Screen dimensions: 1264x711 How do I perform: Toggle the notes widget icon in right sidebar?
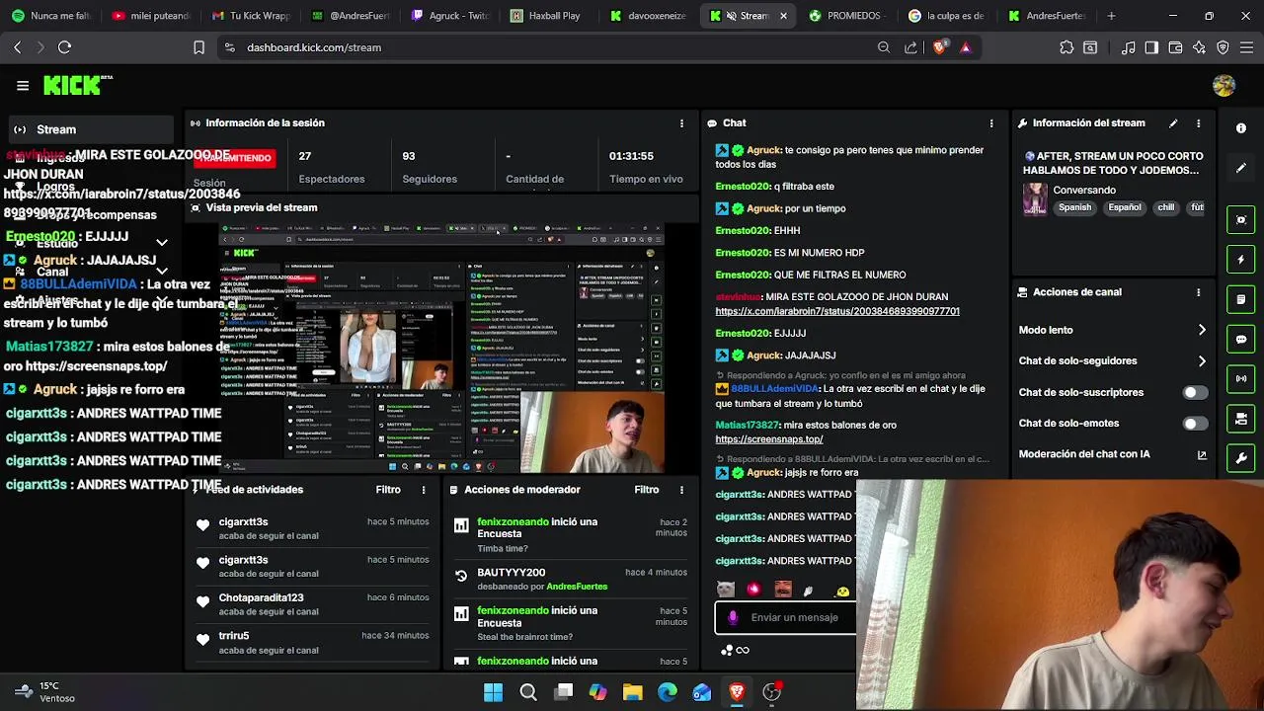1241,299
